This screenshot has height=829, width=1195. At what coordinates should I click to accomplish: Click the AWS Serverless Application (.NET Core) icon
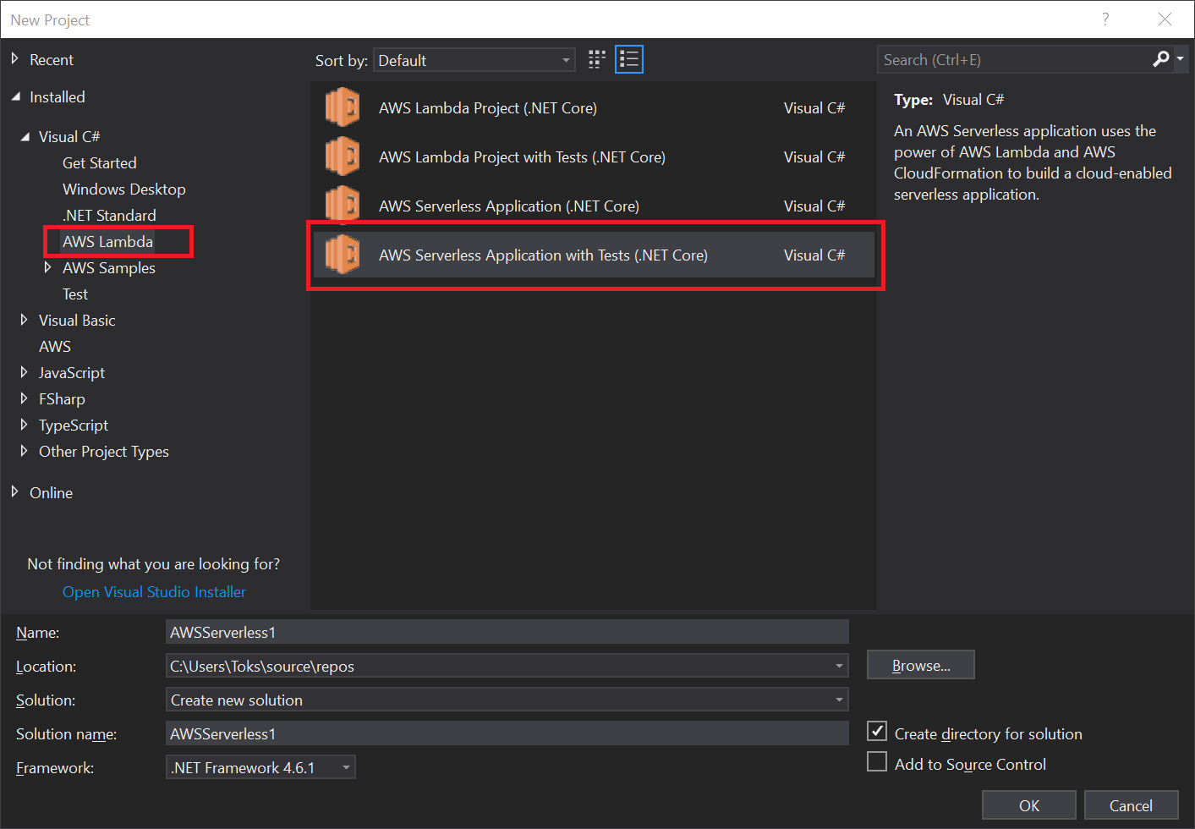point(343,206)
